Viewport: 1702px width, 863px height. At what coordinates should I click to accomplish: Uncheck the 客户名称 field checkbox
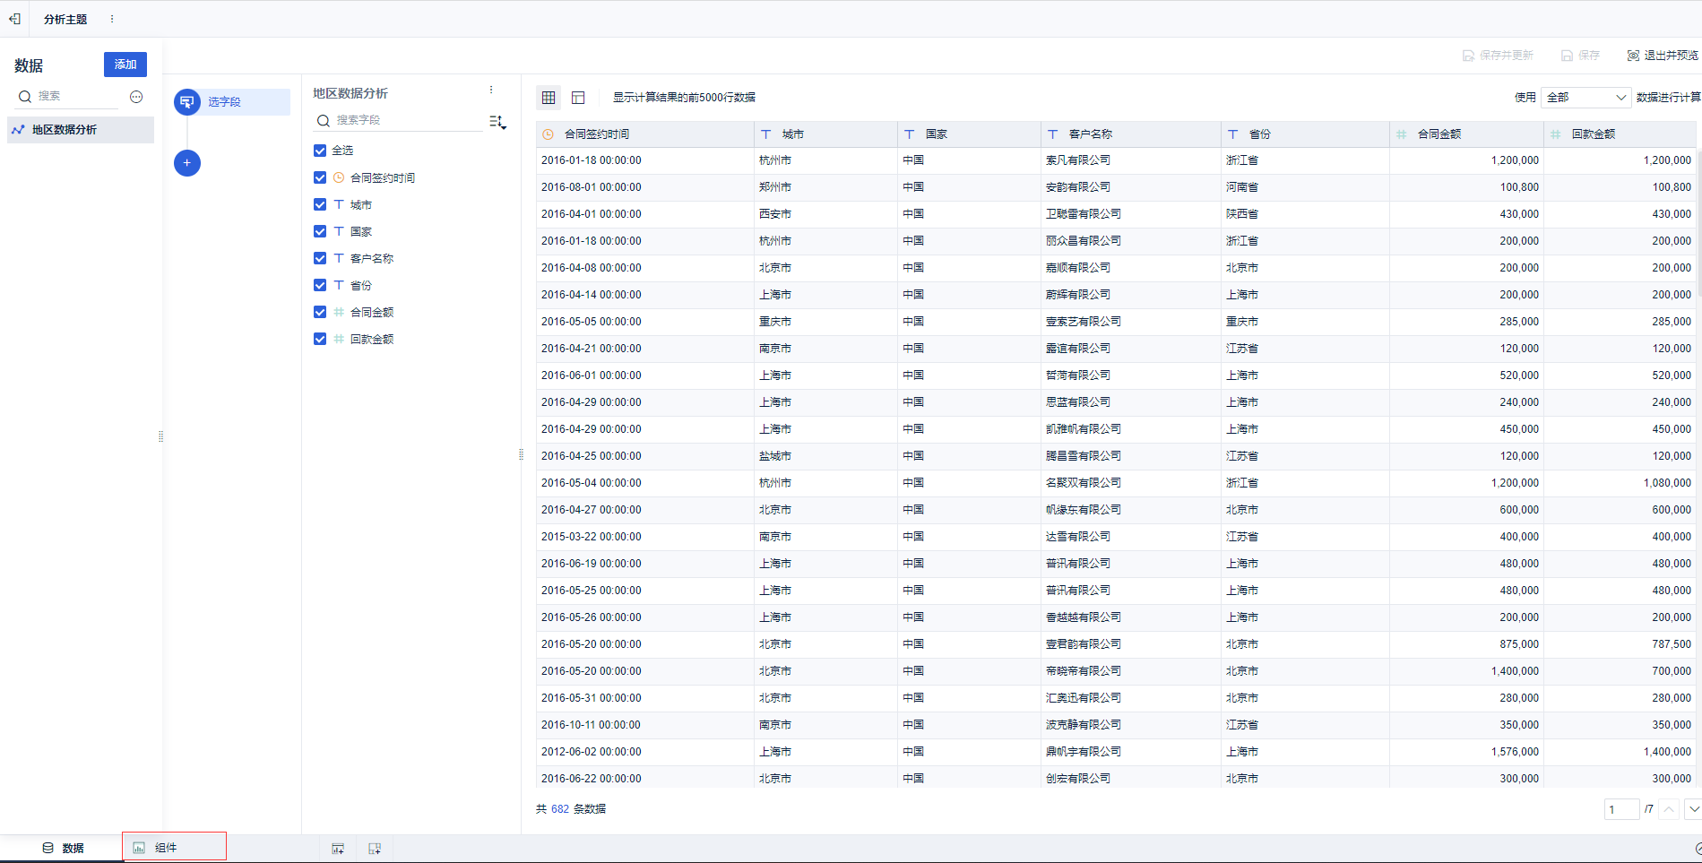[320, 258]
